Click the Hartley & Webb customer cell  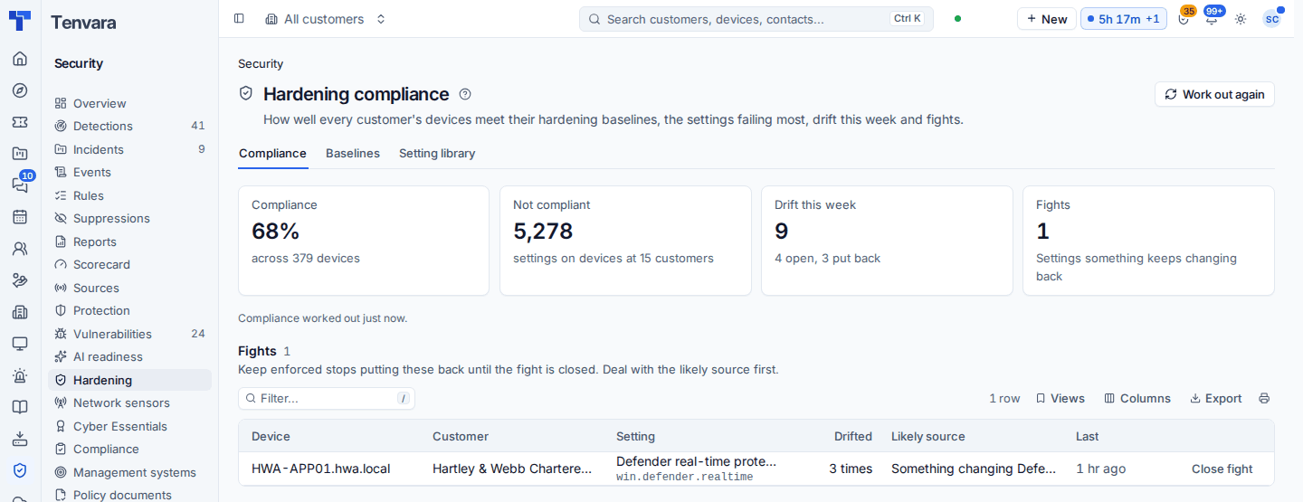(512, 469)
